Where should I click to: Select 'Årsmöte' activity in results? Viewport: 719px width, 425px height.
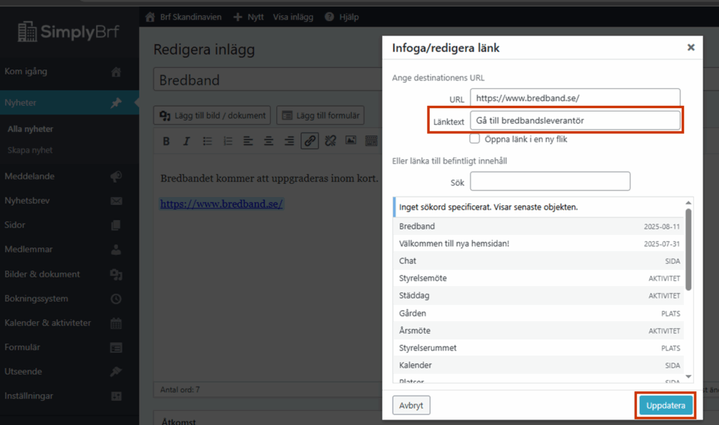[539, 330]
